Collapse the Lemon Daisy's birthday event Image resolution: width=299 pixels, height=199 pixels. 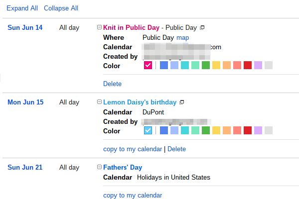[99, 102]
